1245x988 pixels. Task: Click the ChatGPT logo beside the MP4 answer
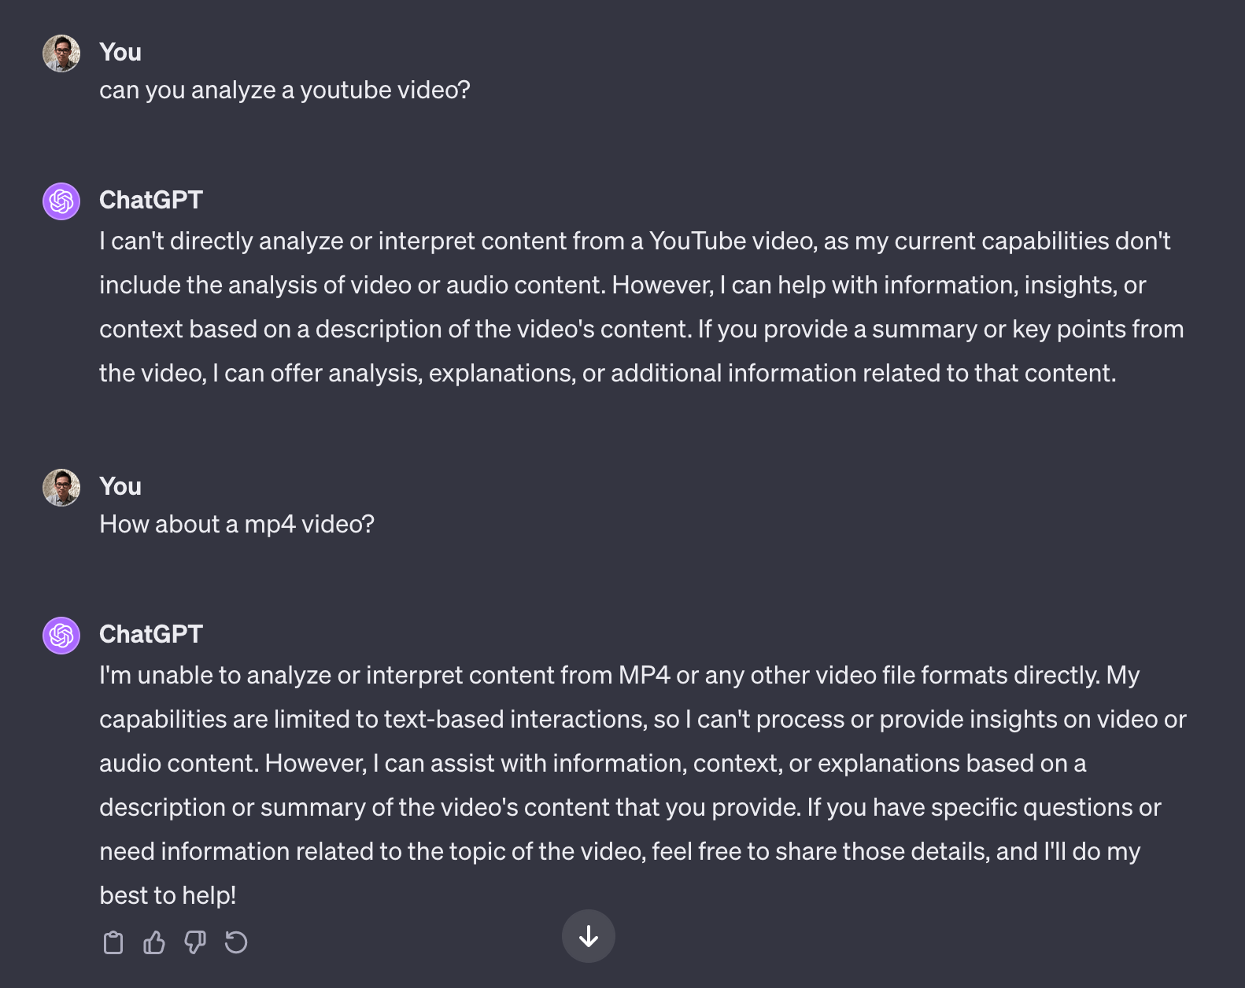click(61, 635)
